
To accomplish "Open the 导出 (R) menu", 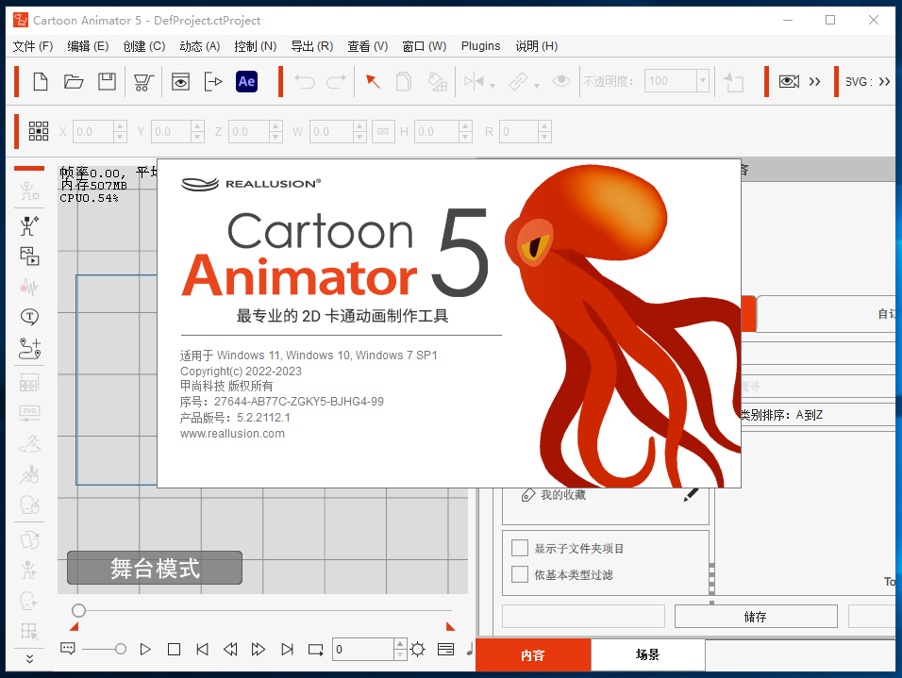I will tap(311, 45).
